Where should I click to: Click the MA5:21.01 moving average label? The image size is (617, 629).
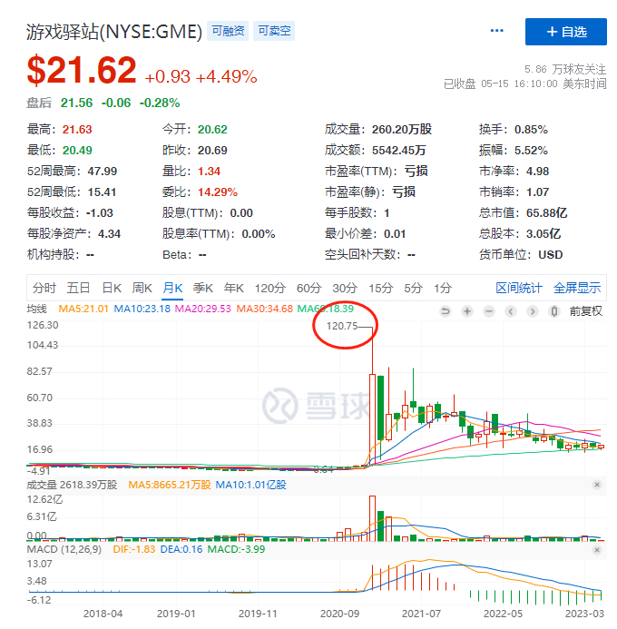click(x=83, y=309)
